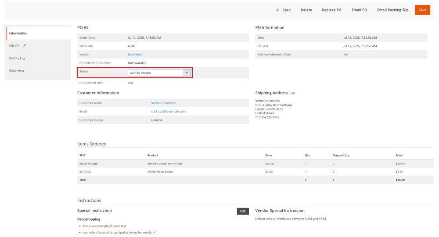The image size is (439, 237).
Task: Click the Back arrow icon
Action: pos(278,10)
